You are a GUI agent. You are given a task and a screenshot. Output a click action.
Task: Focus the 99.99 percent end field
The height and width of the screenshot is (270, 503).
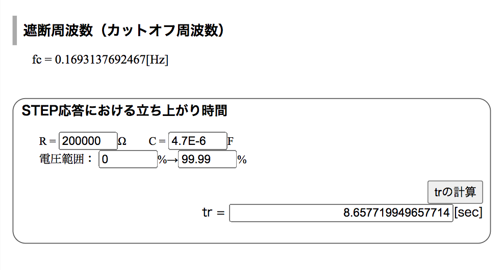click(x=207, y=159)
